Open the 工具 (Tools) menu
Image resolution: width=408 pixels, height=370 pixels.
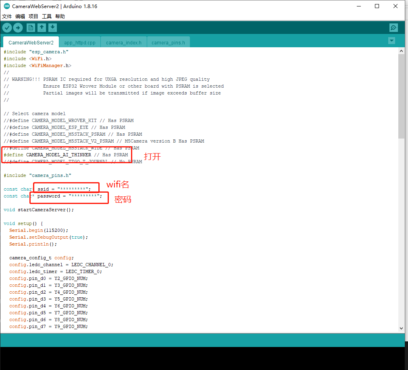coord(46,16)
